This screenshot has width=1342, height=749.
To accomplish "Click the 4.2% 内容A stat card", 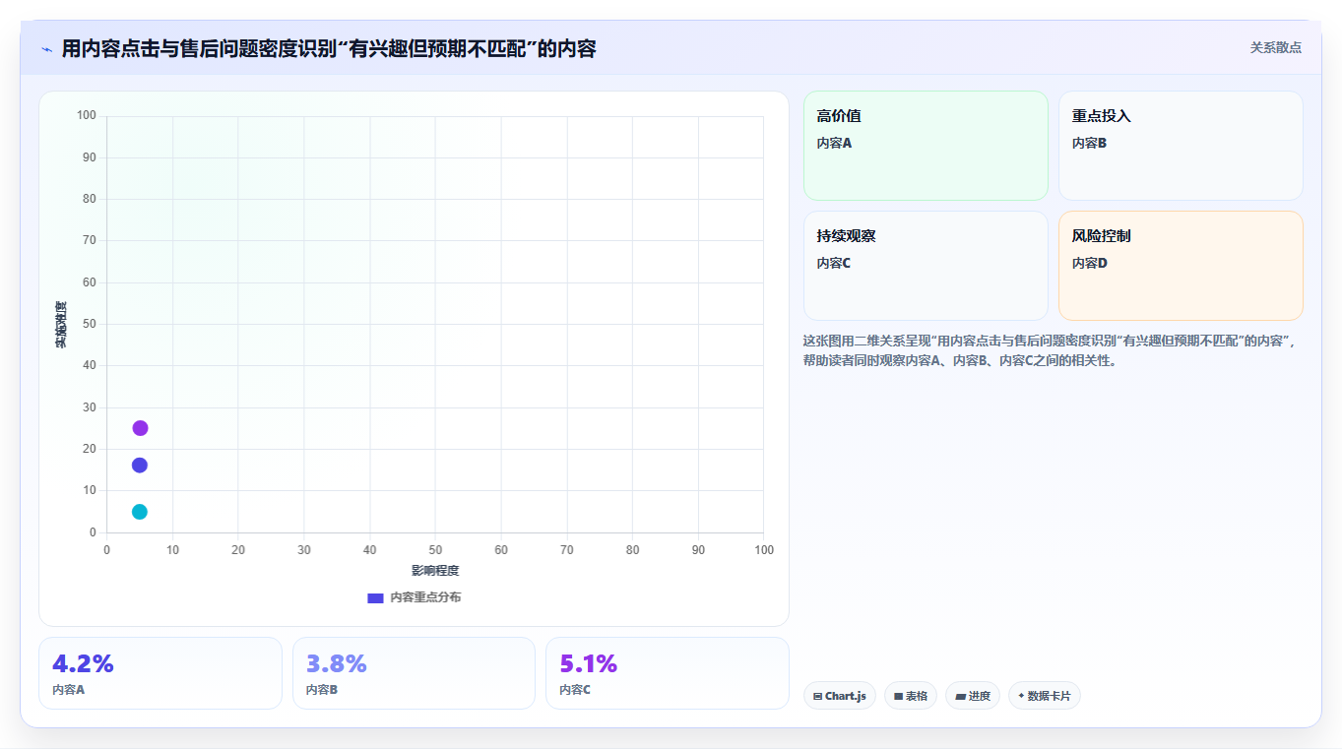I will tap(160, 673).
